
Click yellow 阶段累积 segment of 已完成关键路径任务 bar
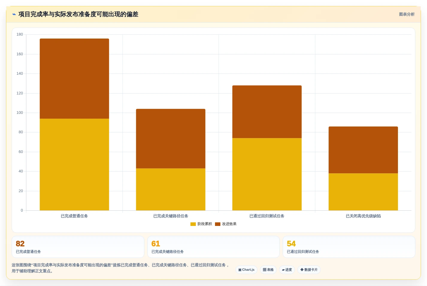(x=171, y=189)
